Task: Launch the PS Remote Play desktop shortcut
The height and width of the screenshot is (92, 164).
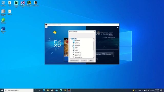Action: pos(3,30)
